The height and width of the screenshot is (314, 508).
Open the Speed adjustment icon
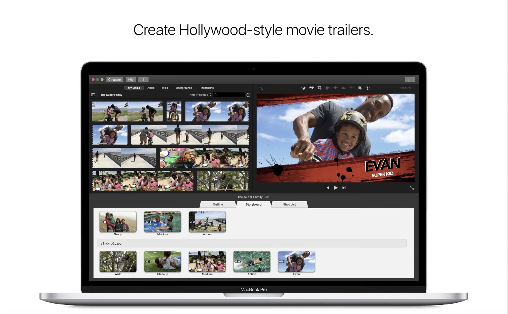pos(351,88)
